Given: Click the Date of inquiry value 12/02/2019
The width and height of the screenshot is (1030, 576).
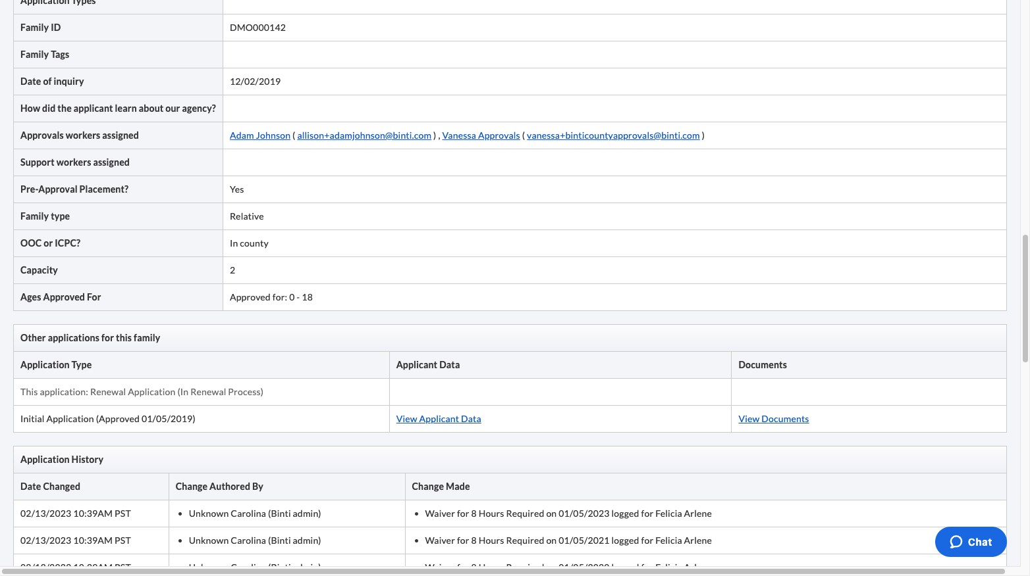Looking at the screenshot, I should click(x=255, y=82).
